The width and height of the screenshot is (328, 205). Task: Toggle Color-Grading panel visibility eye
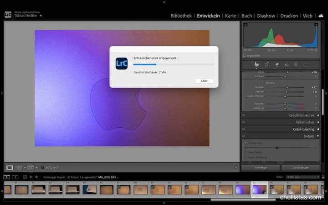pos(243,129)
